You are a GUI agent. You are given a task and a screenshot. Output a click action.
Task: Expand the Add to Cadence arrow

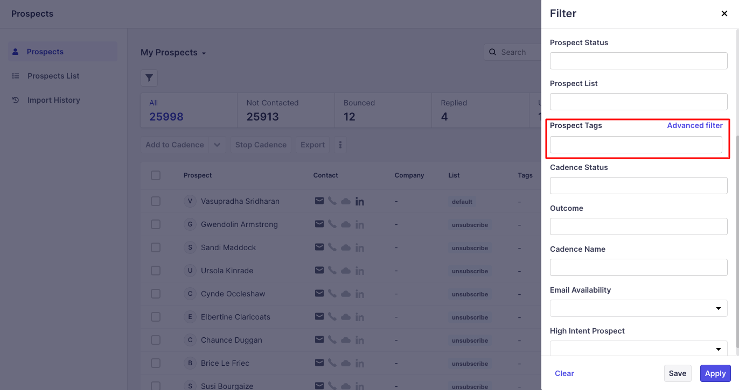pos(217,145)
